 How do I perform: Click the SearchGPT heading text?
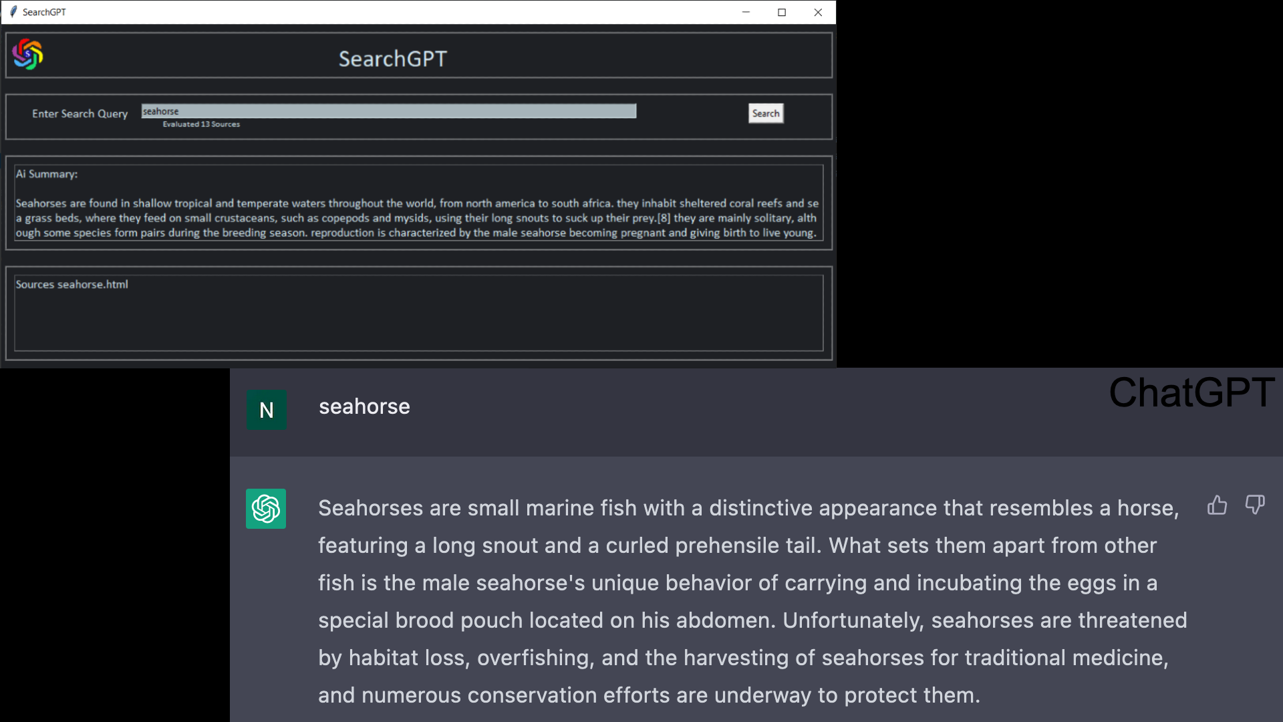pyautogui.click(x=392, y=59)
